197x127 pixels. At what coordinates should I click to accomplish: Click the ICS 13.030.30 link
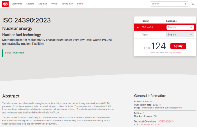click(x=144, y=125)
